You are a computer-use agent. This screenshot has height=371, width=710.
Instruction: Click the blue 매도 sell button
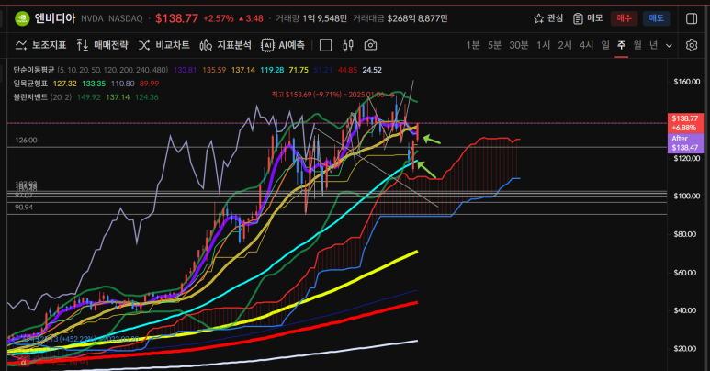[656, 18]
